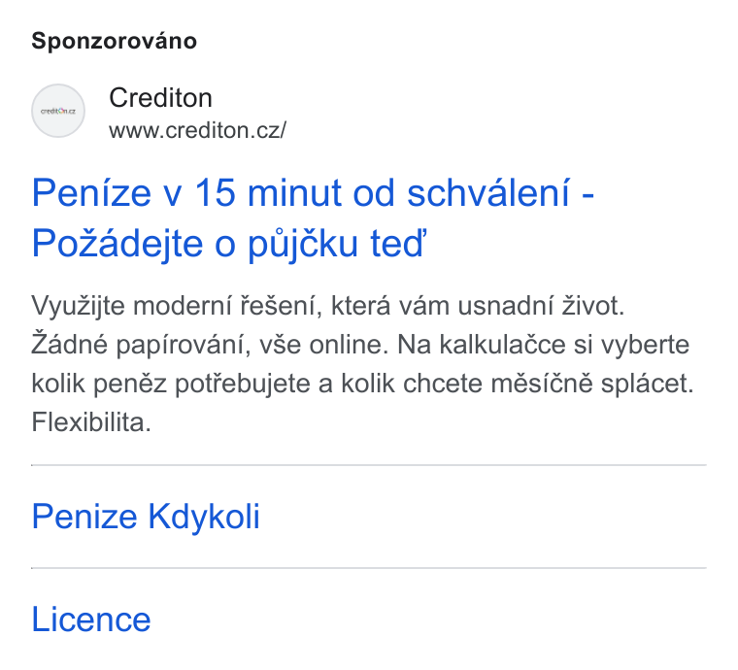Click the word 'Flexibilita.' in the description

point(91,422)
